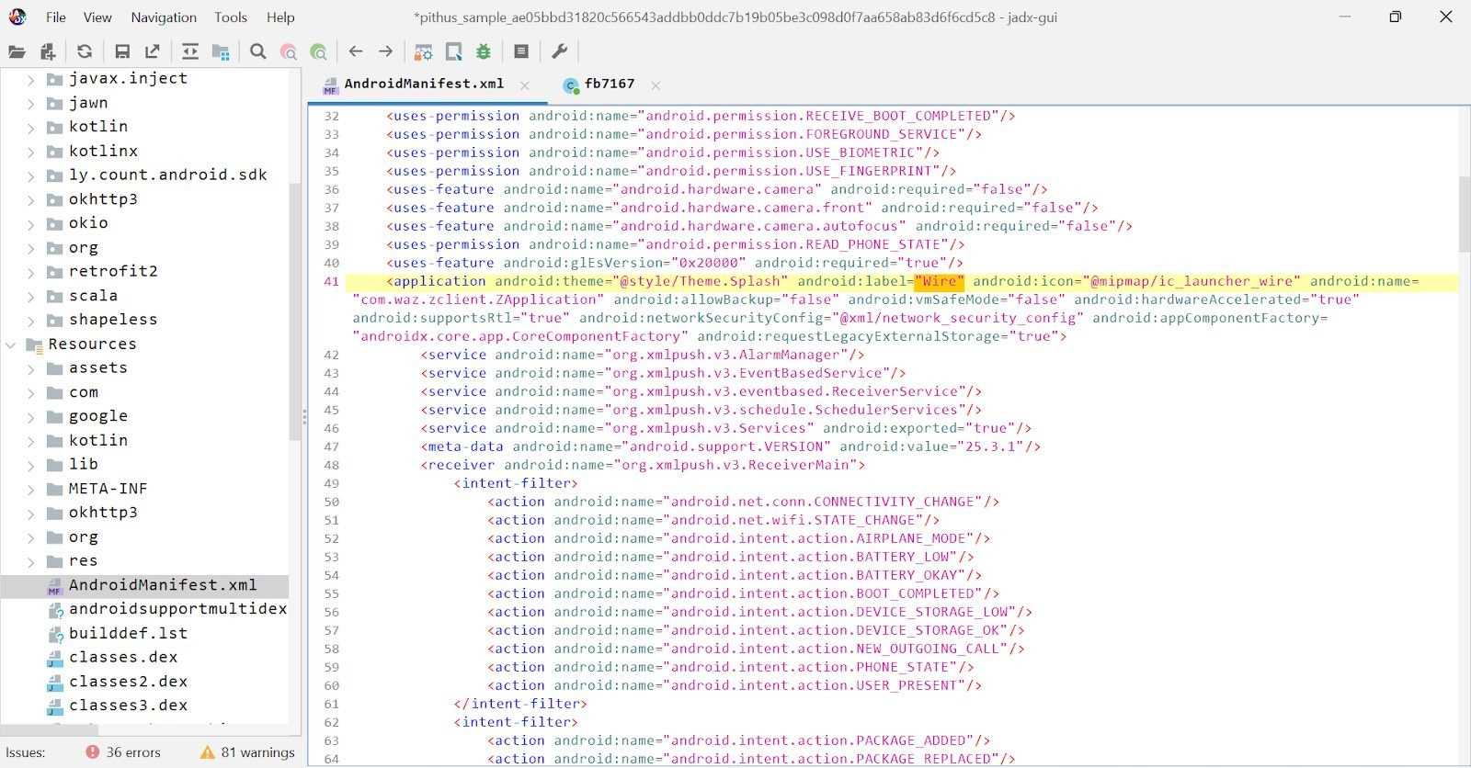Select classes2.dex in the tree
The height and width of the screenshot is (768, 1471).
pyautogui.click(x=128, y=682)
